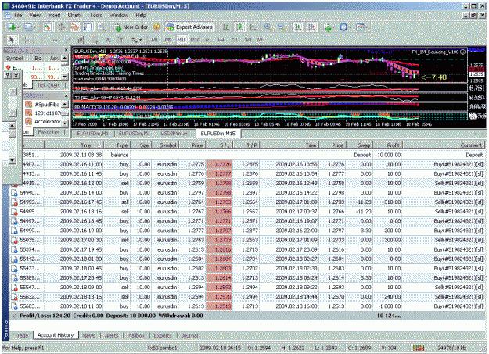489x354 pixels.
Task: Close the Navigator panel
Action: [x=67, y=95]
